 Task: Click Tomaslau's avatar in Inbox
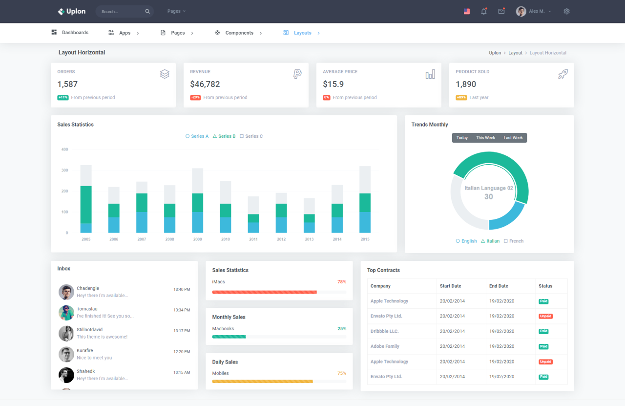pos(66,313)
